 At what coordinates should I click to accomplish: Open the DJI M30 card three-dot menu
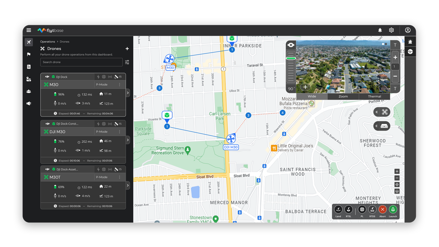pyautogui.click(x=120, y=132)
